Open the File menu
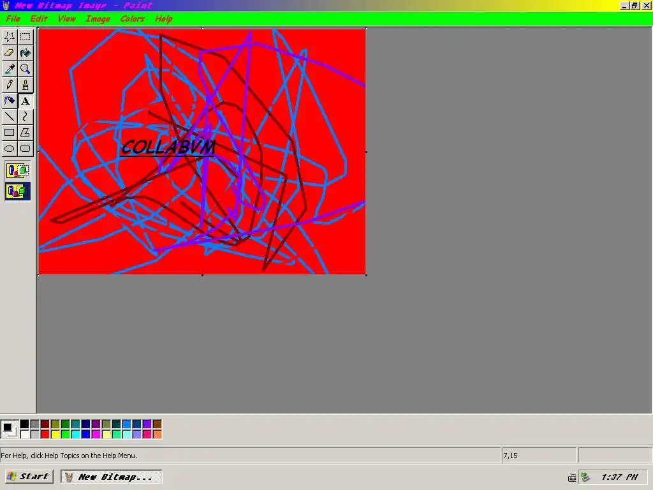Viewport: 653px width, 490px height. click(x=13, y=19)
